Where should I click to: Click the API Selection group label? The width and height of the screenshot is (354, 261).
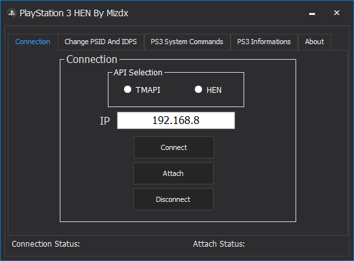138,73
